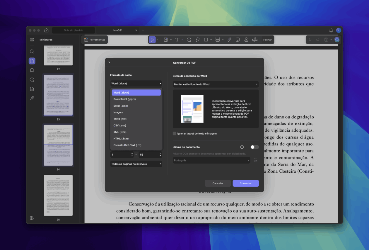Click Fechar in the annotation toolbar
This screenshot has width=369, height=250.
pos(267,40)
